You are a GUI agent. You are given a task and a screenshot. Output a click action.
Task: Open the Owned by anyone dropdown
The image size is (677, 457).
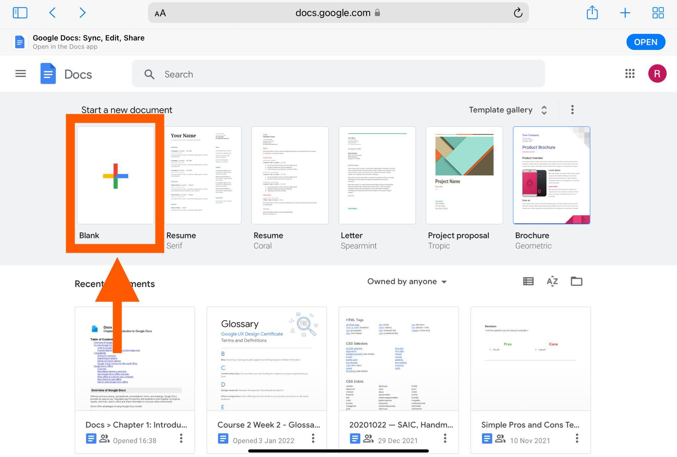[407, 281]
